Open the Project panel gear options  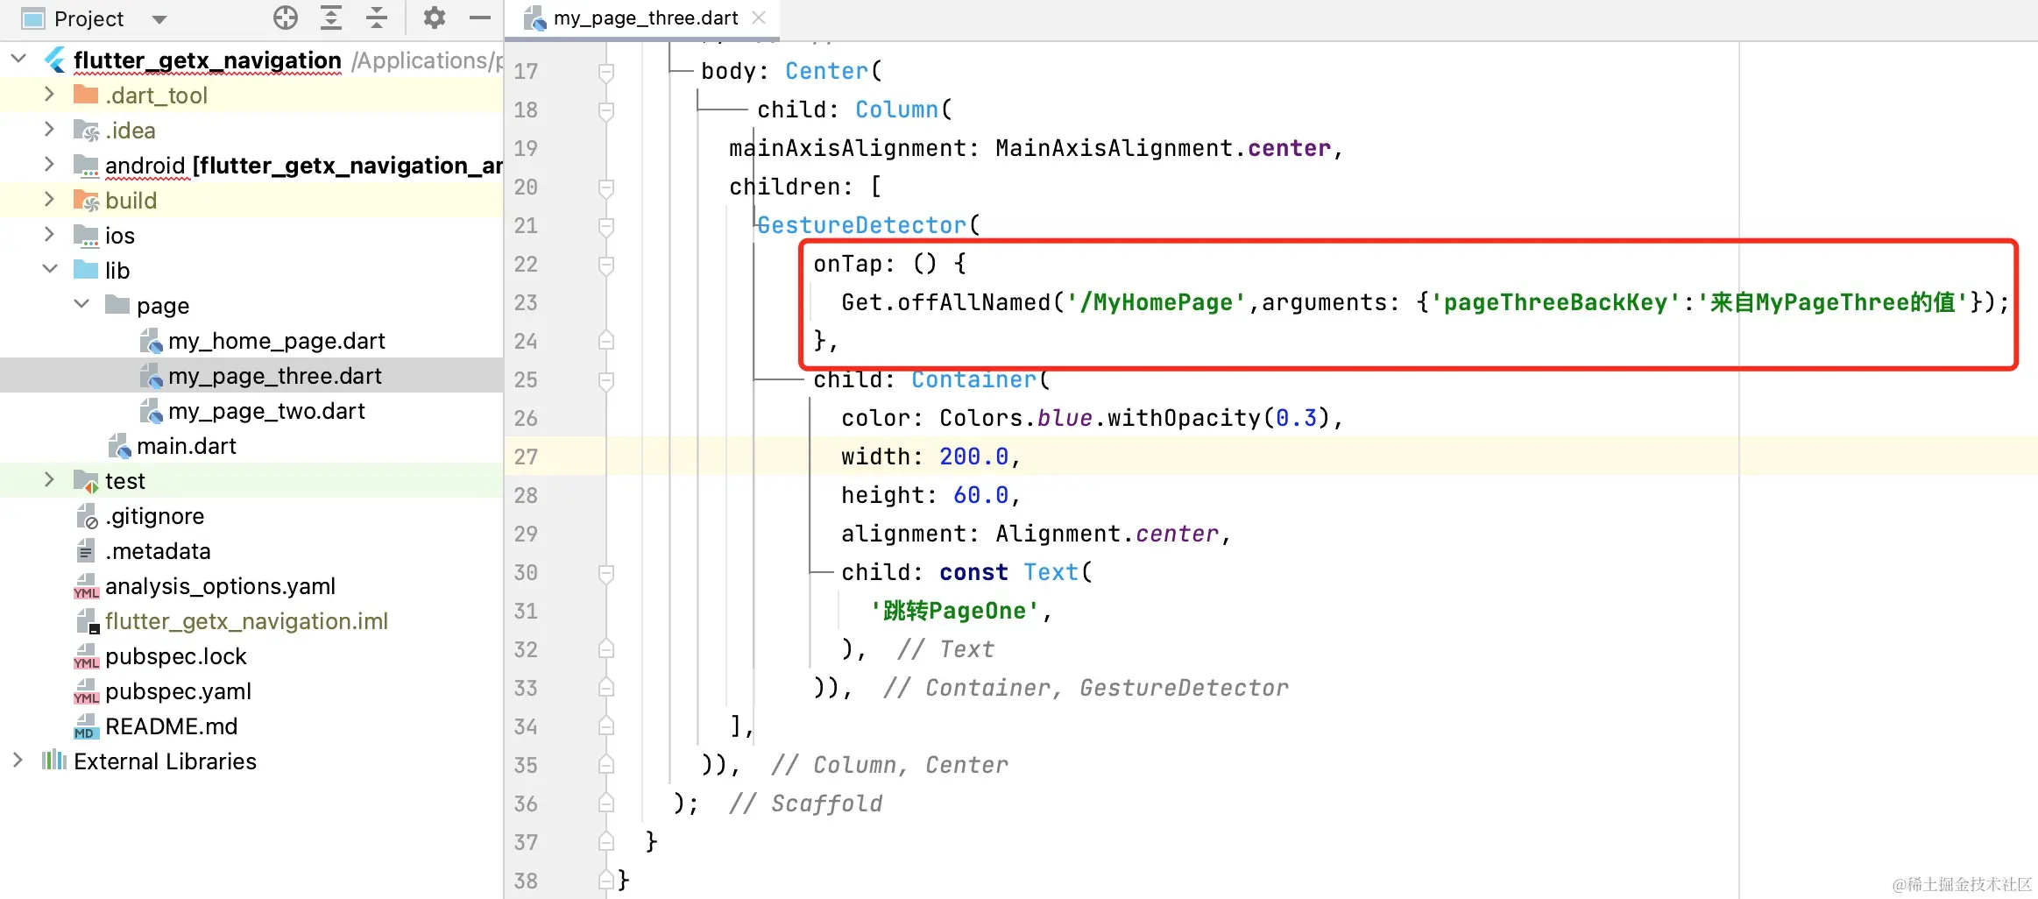(x=434, y=18)
